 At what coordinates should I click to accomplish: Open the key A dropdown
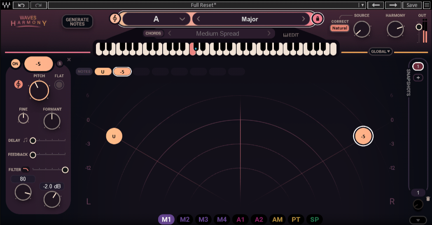156,19
